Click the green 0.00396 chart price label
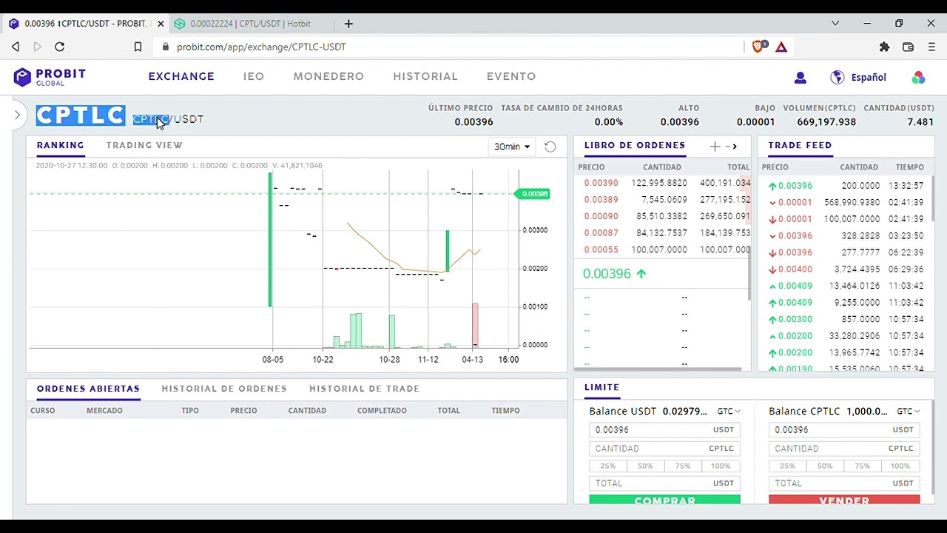Image resolution: width=947 pixels, height=533 pixels. pyautogui.click(x=533, y=194)
